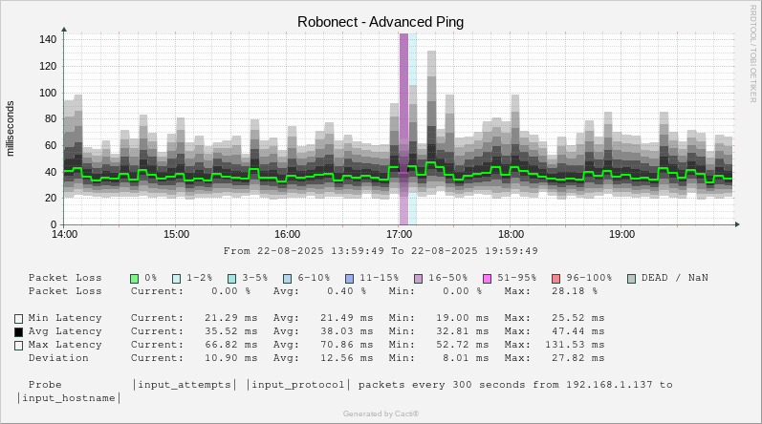Screen dimensions: 762x424
Task: Click the 96-100% packet loss swatch
Action: 555,279
